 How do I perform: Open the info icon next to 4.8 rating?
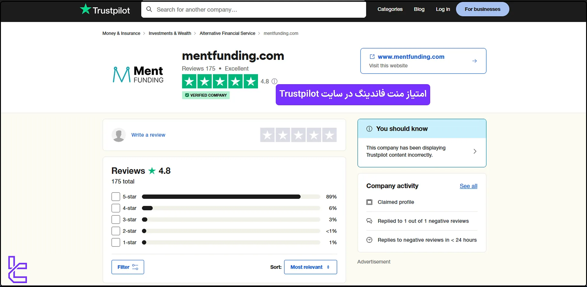coord(274,81)
